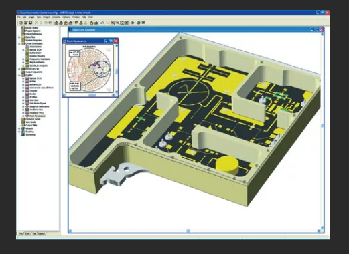Image resolution: width=349 pixels, height=254 pixels.
Task: Switch to the Elem tab
Action: click(x=27, y=233)
